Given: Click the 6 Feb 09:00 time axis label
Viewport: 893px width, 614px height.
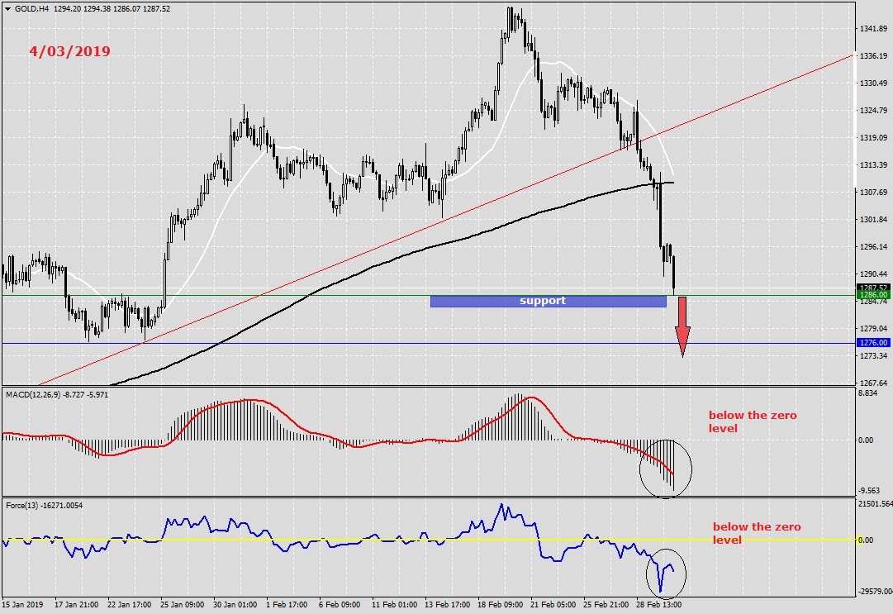Looking at the screenshot, I should tap(340, 604).
